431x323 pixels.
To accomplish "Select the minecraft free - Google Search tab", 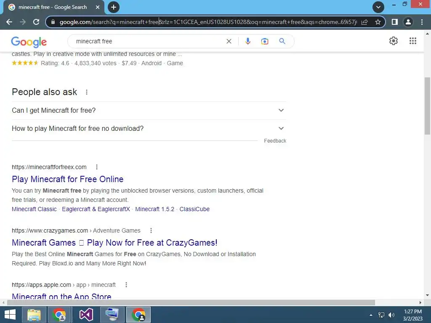I will coord(53,8).
